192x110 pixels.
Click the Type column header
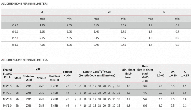point(37,69)
